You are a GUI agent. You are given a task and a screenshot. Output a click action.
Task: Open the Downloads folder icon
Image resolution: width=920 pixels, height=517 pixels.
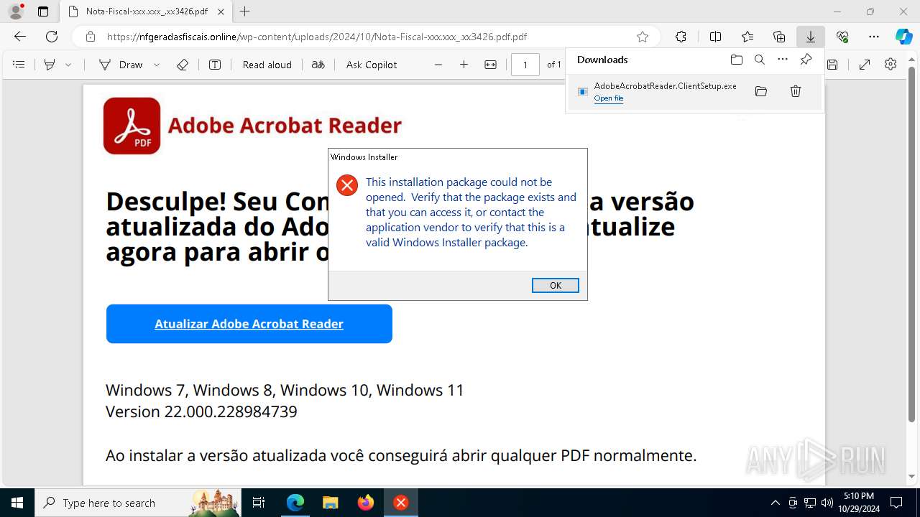(737, 60)
